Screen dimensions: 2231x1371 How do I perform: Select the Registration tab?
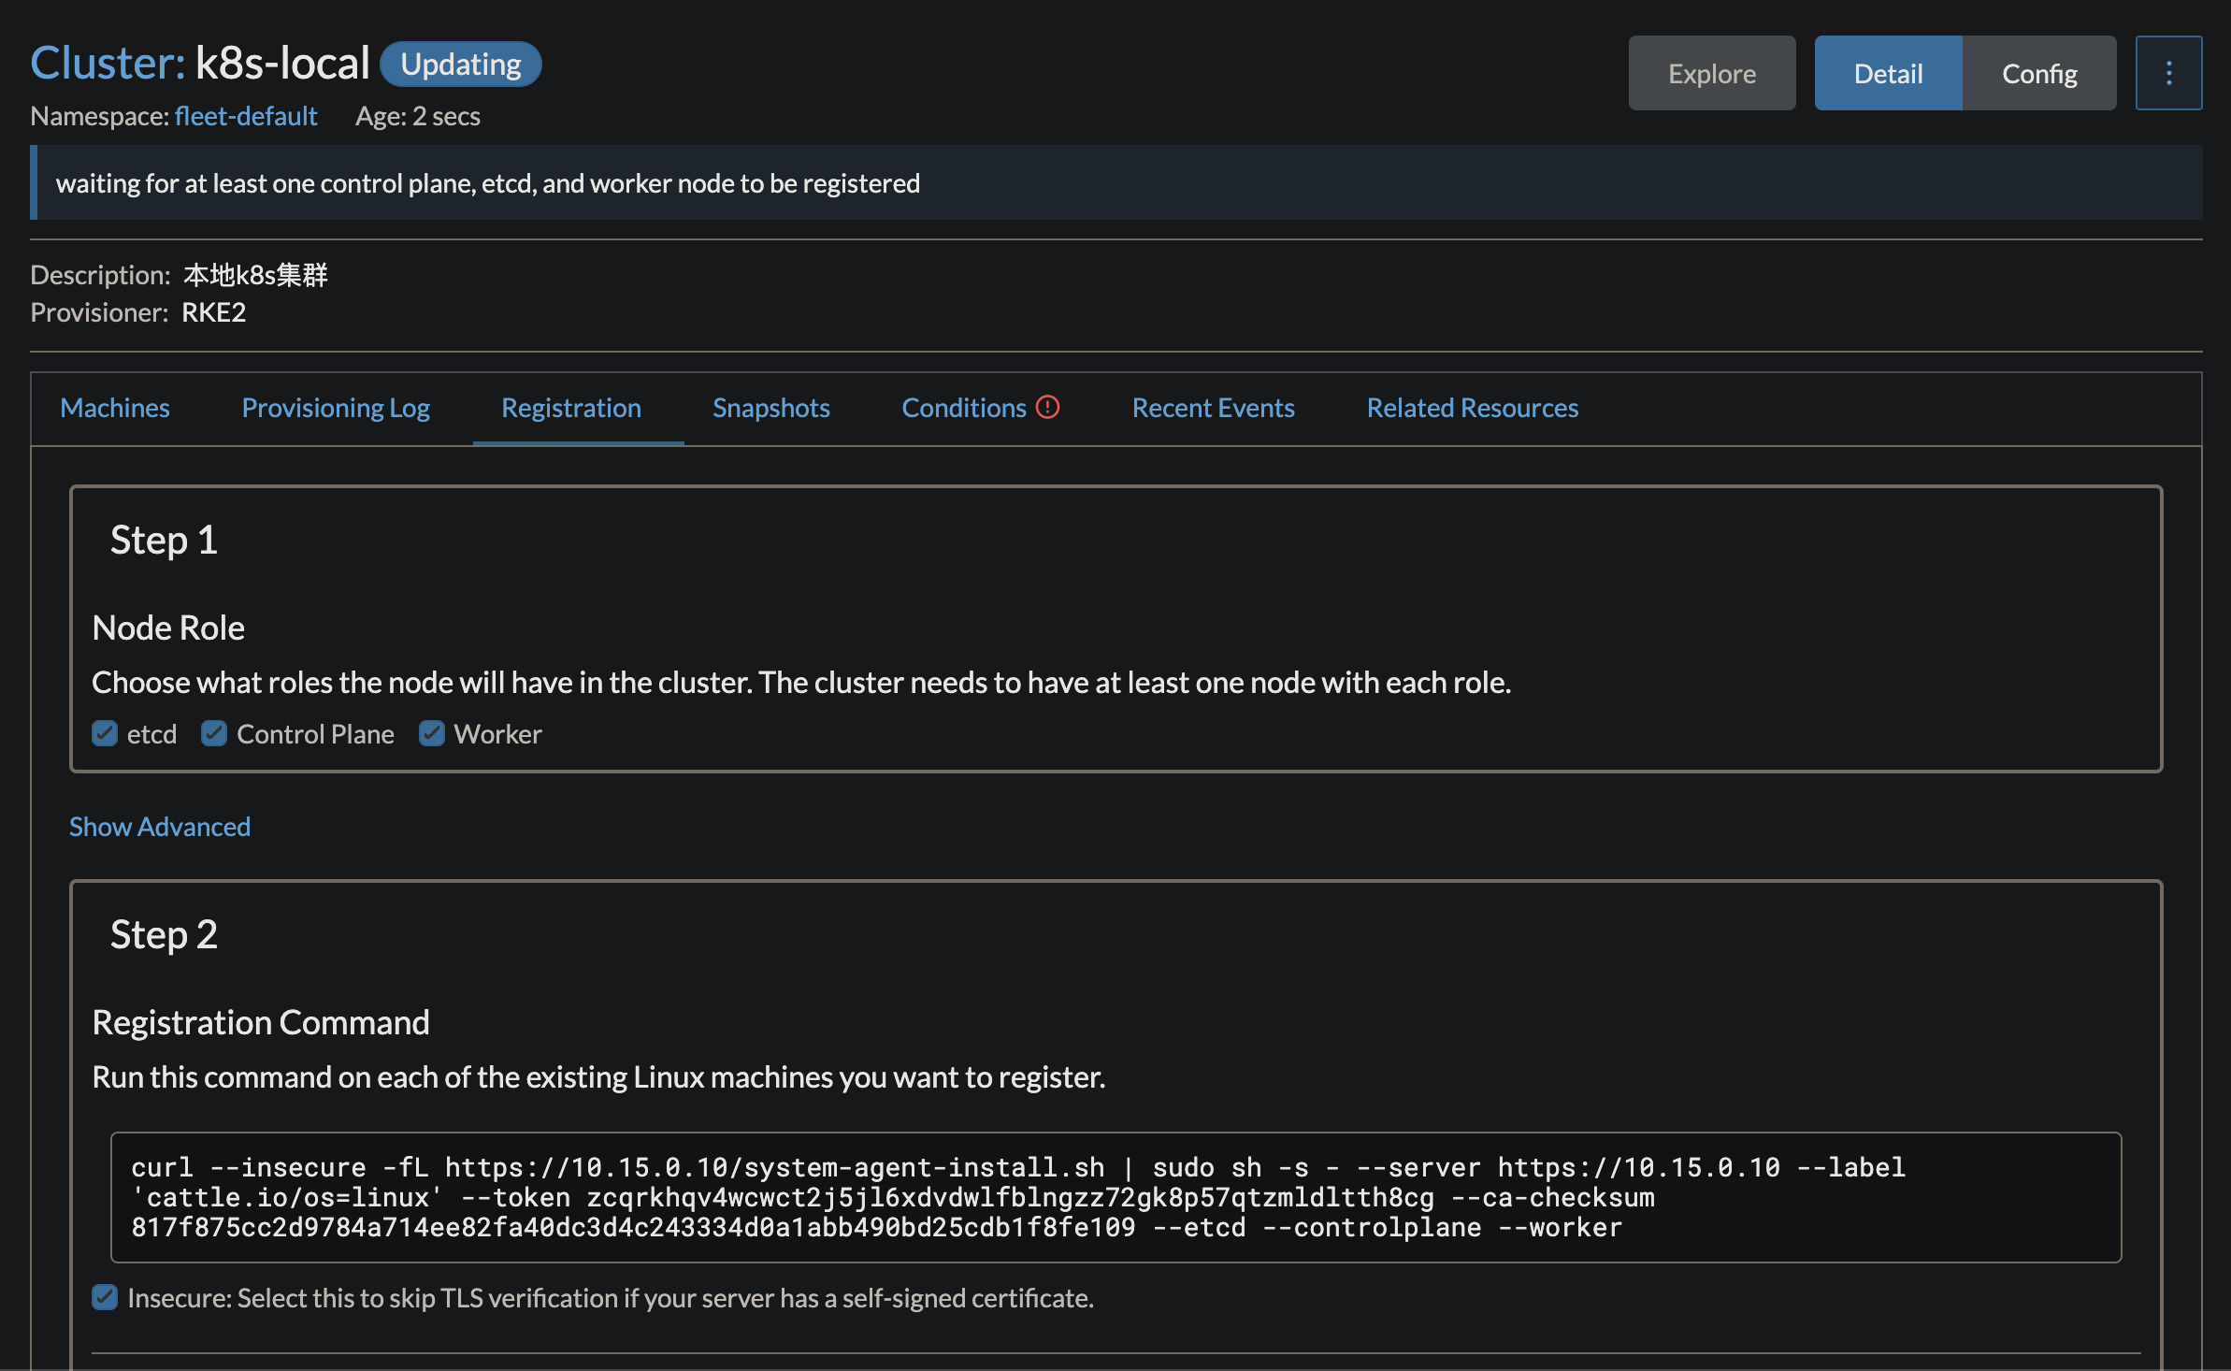pos(571,408)
